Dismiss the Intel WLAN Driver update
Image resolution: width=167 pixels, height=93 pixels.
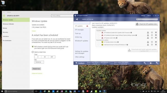[156, 45]
